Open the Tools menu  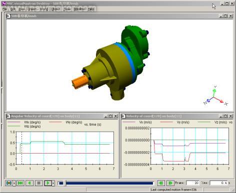coord(67,9)
